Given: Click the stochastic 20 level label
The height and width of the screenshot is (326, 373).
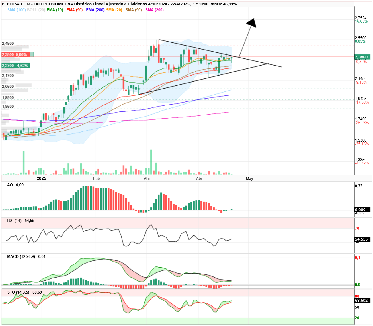Looking at the screenshot, I should click(357, 318).
